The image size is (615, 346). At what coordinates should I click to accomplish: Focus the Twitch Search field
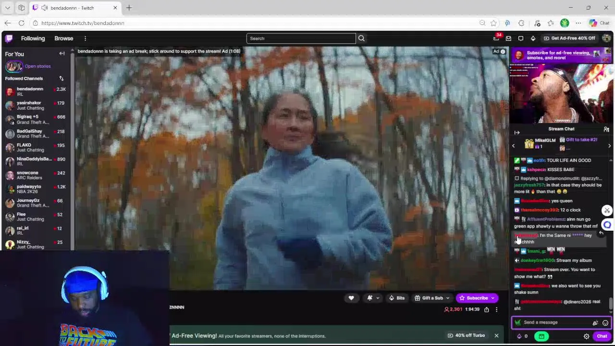tap(301, 38)
